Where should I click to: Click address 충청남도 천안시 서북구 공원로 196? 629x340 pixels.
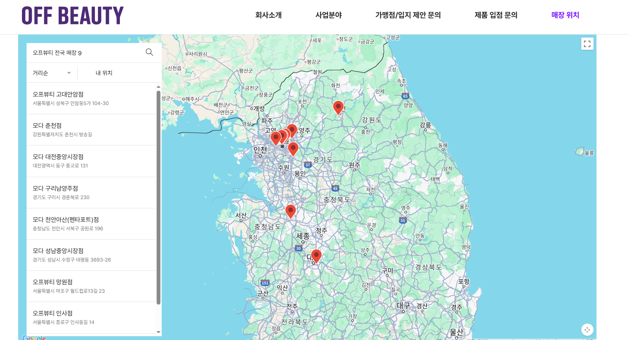pos(68,229)
